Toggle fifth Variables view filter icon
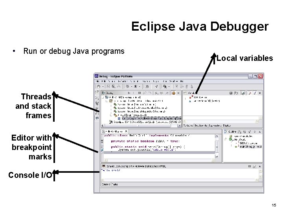This screenshot has height=212, width=283. (x=255, y=93)
